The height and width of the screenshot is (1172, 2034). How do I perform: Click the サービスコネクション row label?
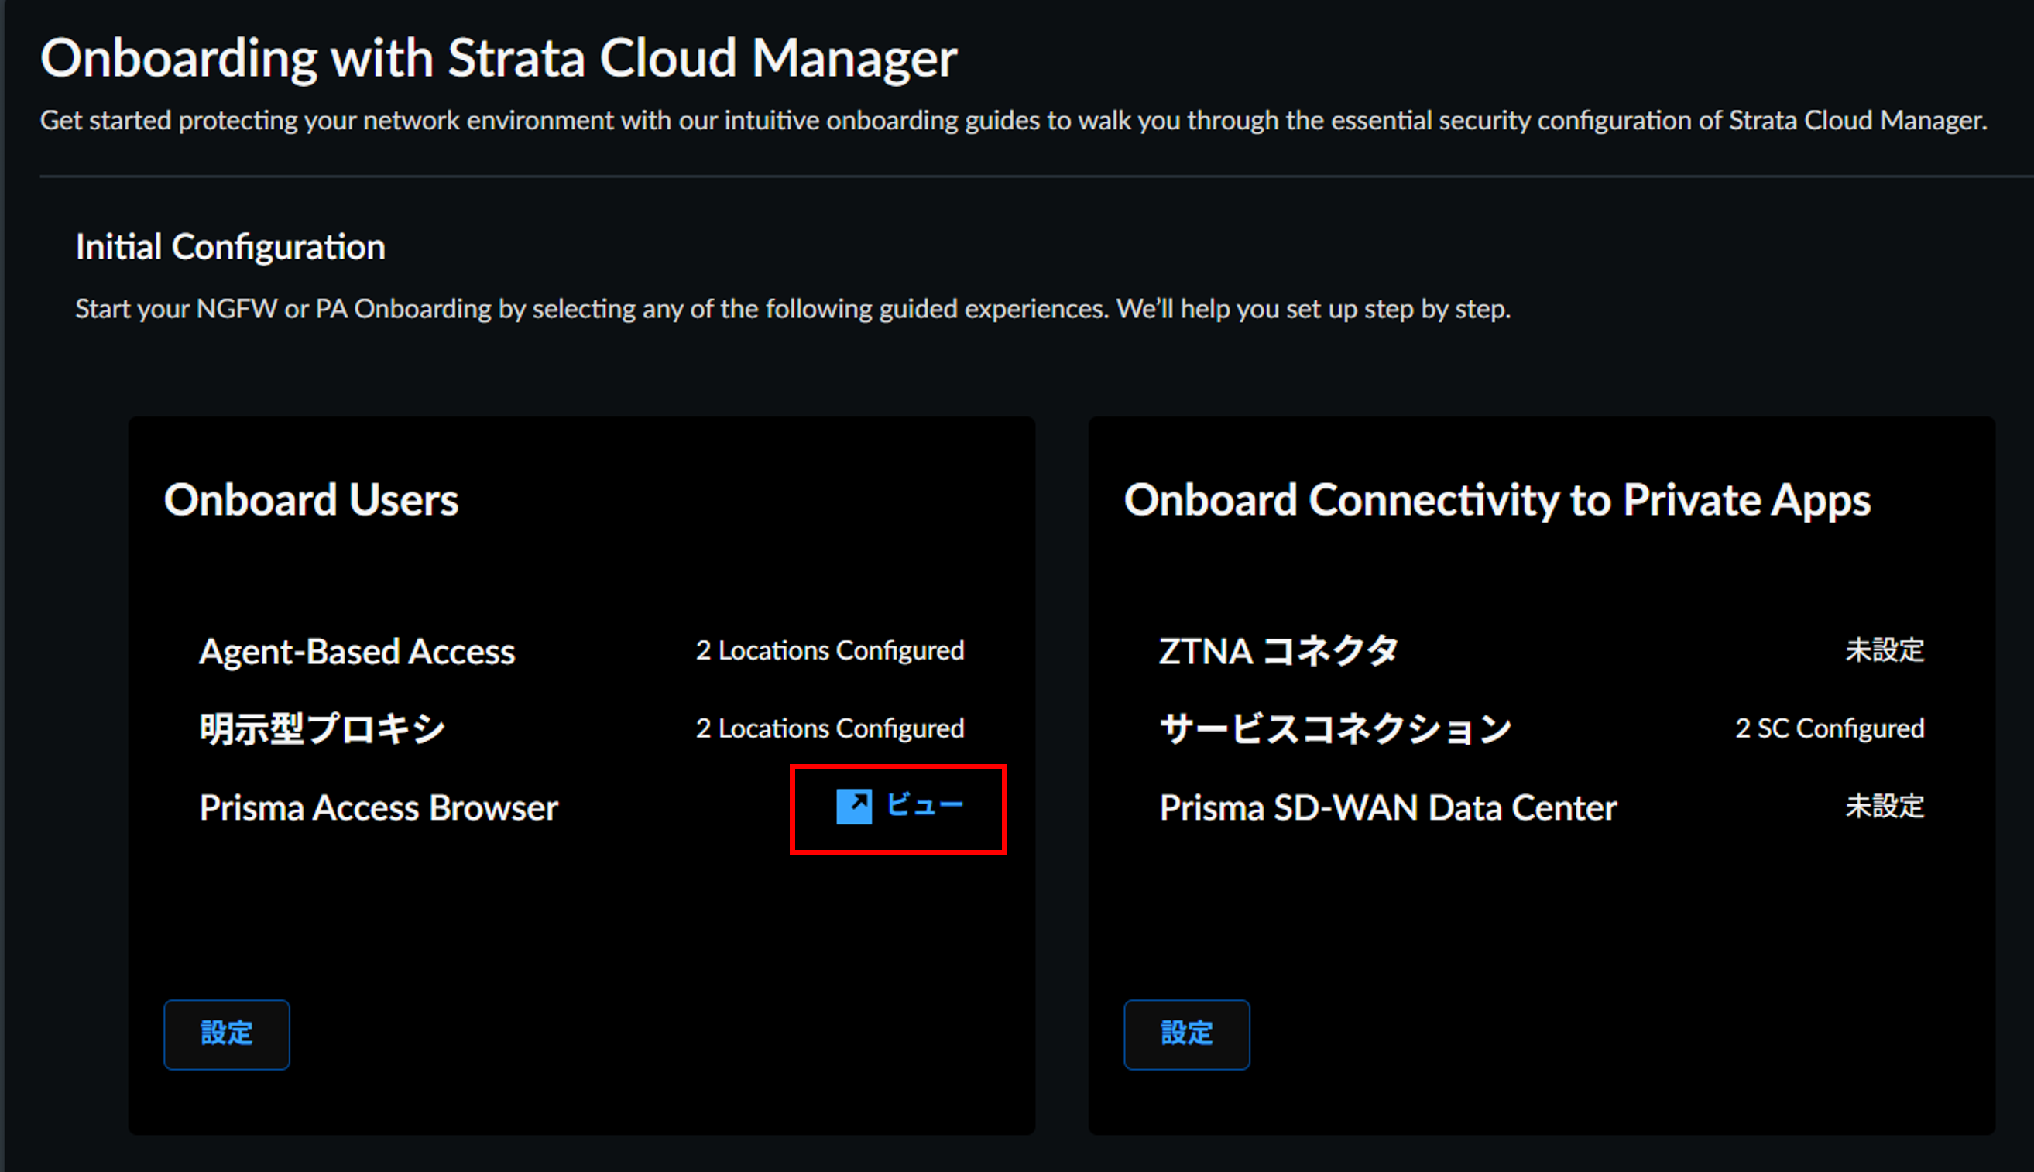coord(1336,729)
